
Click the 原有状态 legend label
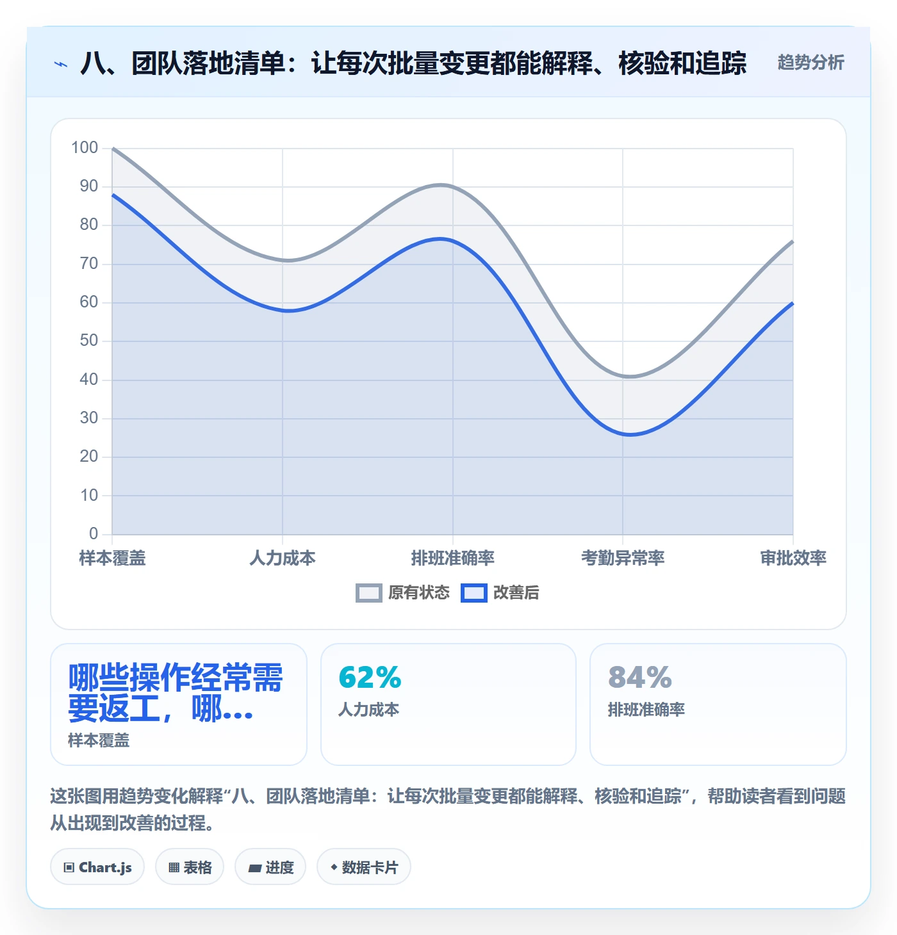tap(419, 592)
